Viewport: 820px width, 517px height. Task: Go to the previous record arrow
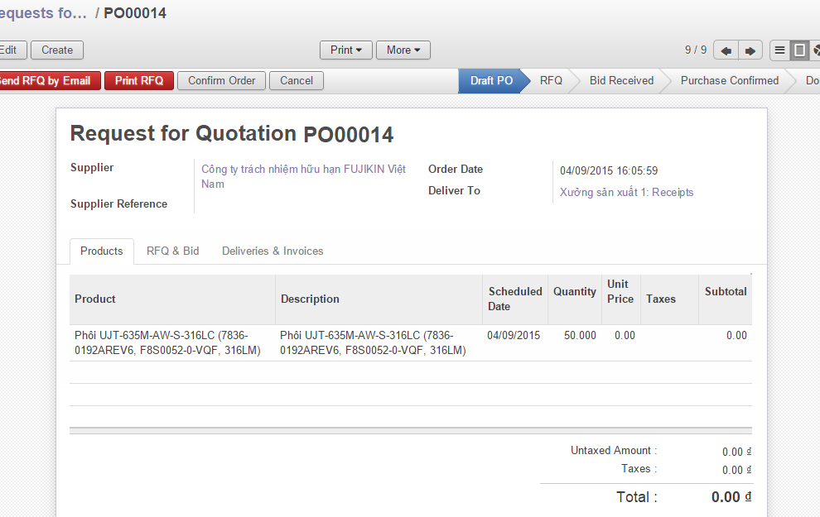coord(726,50)
